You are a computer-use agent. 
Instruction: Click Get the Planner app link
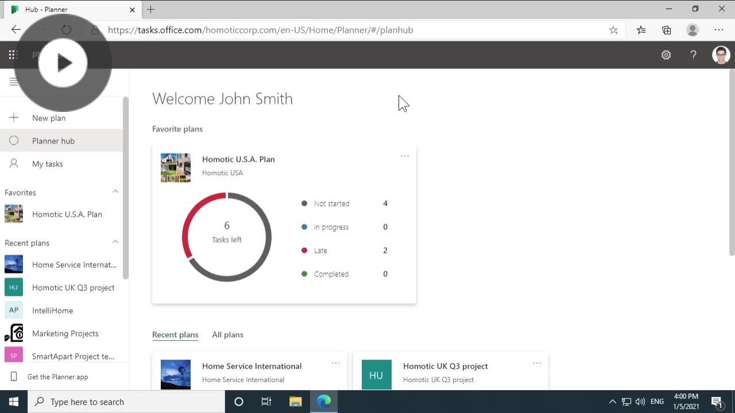point(57,377)
